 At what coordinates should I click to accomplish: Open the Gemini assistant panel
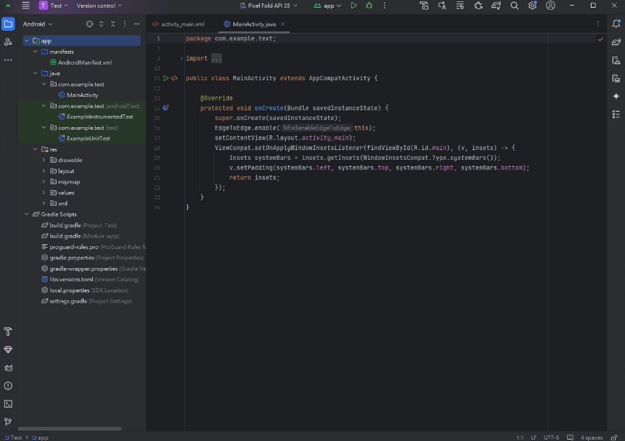(616, 96)
